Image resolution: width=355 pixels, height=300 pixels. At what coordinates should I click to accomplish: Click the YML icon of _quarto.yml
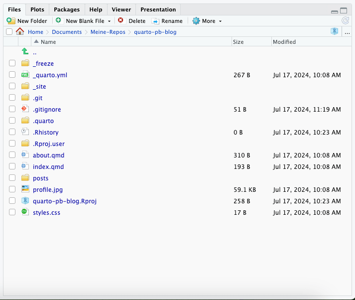tap(25, 74)
